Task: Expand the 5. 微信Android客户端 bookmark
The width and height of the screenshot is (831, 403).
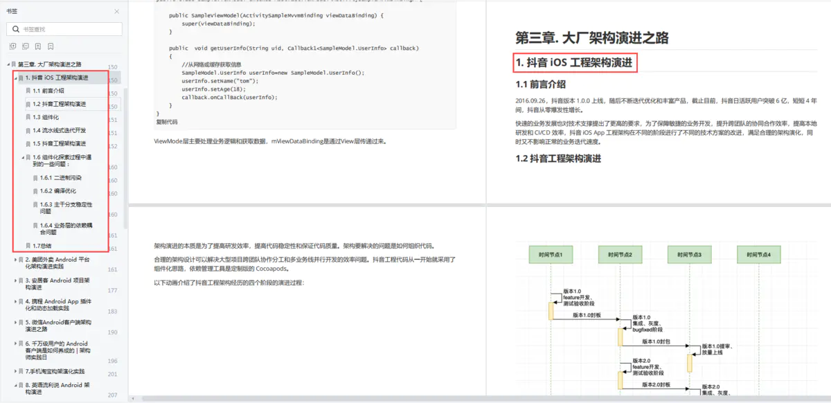Action: 15,322
